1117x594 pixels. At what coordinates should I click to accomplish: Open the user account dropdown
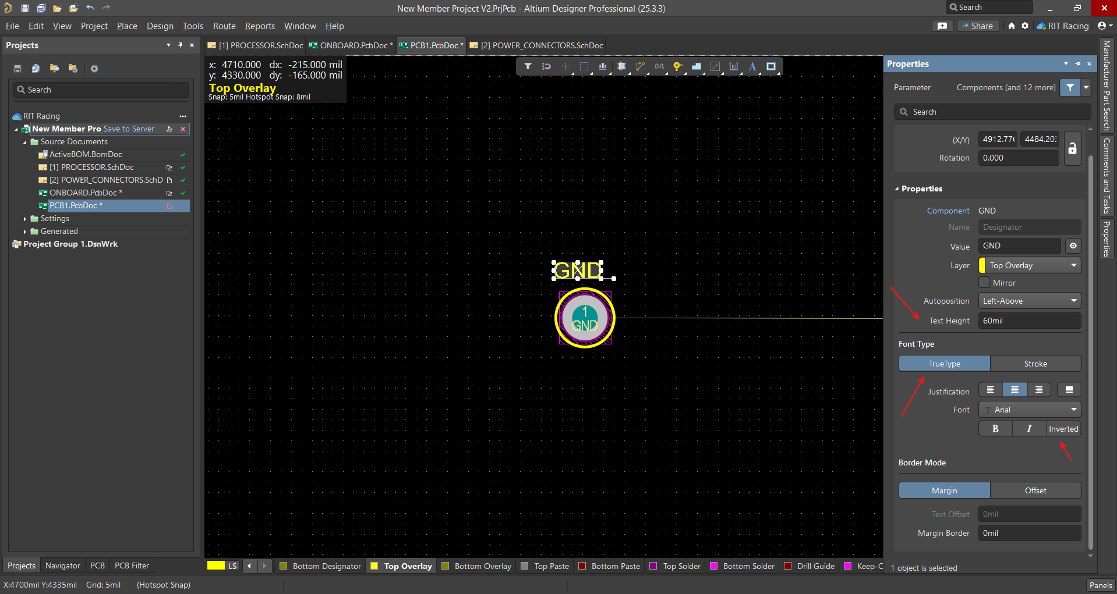click(1105, 26)
